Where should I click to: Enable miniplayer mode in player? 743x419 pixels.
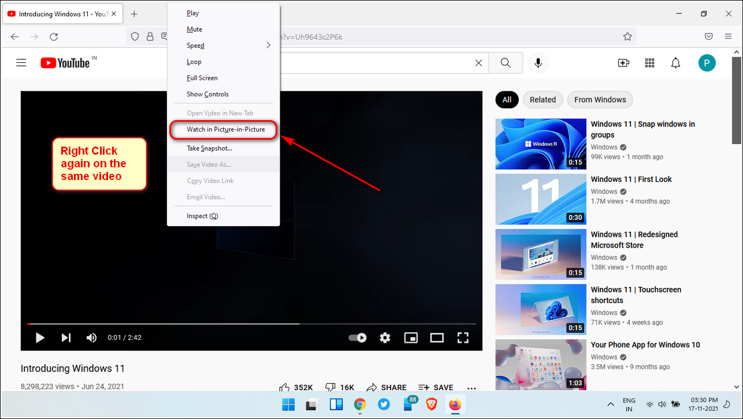411,338
